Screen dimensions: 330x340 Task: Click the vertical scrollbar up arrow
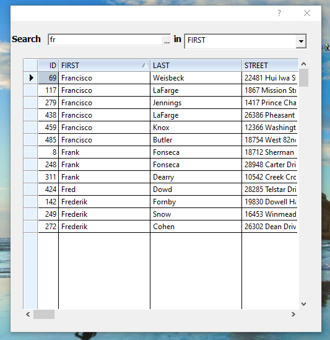pos(303,64)
